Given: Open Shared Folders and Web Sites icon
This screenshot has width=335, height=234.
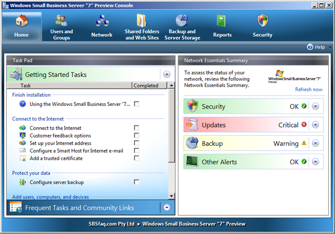Looking at the screenshot, I should pyautogui.click(x=142, y=21).
